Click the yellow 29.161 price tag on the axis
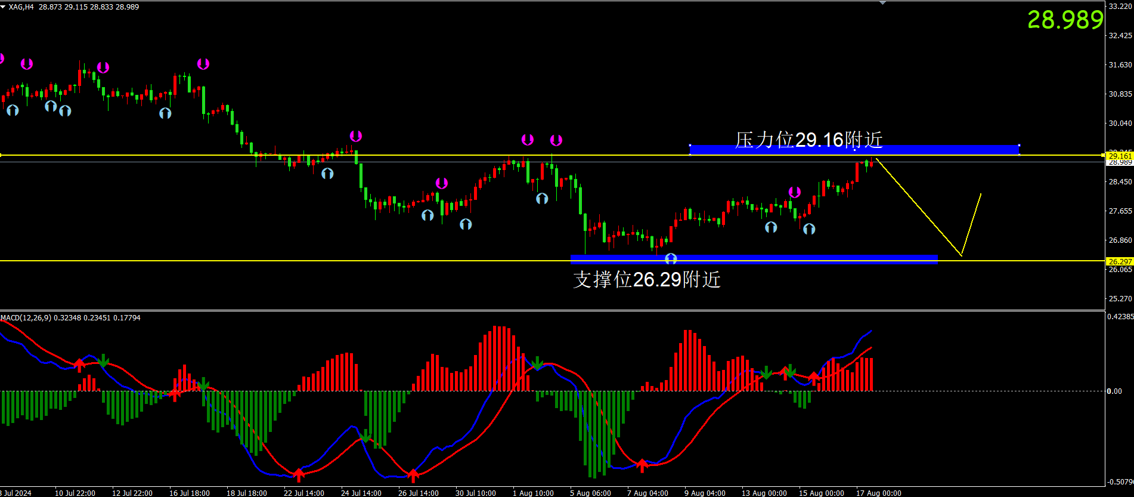The image size is (1134, 497). [x=1119, y=156]
